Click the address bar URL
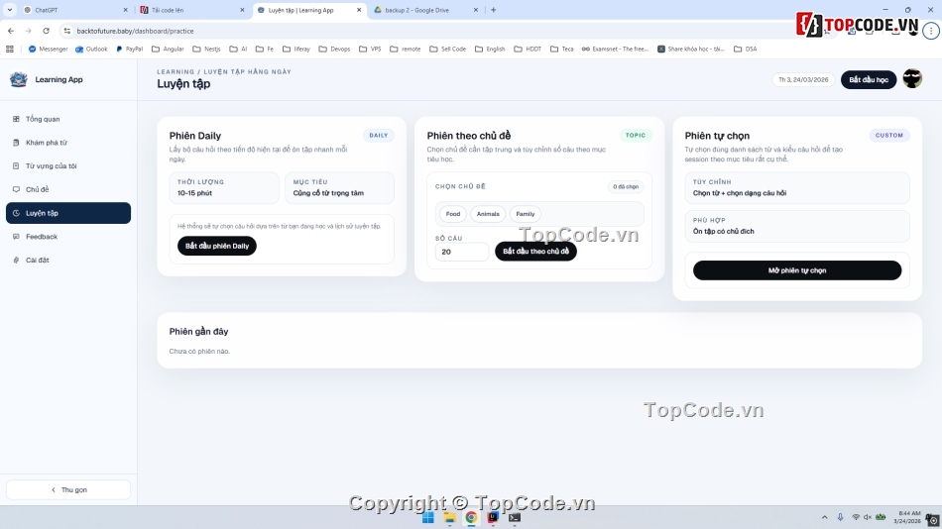Image resolution: width=942 pixels, height=529 pixels. 135,31
